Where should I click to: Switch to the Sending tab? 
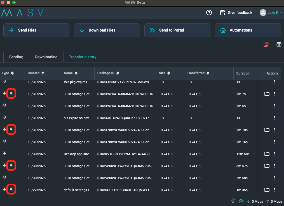tap(16, 57)
